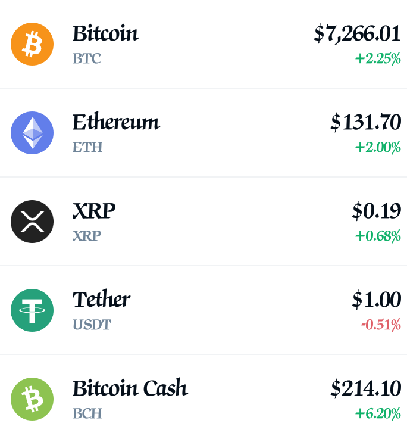Screen dimensions: 407x439
Task: Click the Bitcoin Cash price $214.10
Action: [x=365, y=388]
